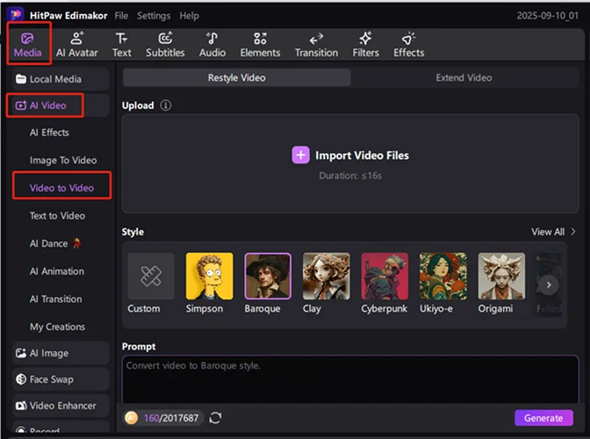This screenshot has height=439, width=590.
Task: Open the Settings menu
Action: point(154,16)
